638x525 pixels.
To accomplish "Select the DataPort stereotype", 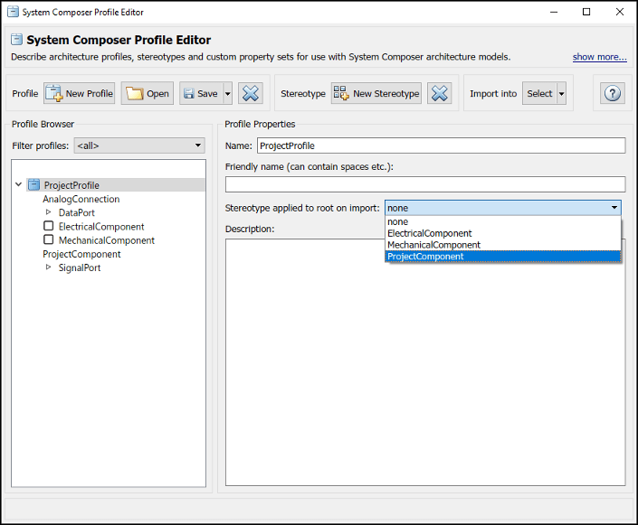I will tap(77, 212).
